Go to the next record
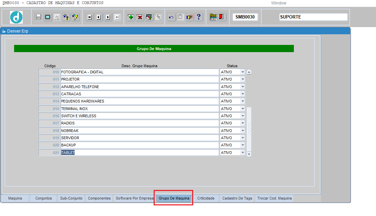376x216 pixels. click(108, 17)
